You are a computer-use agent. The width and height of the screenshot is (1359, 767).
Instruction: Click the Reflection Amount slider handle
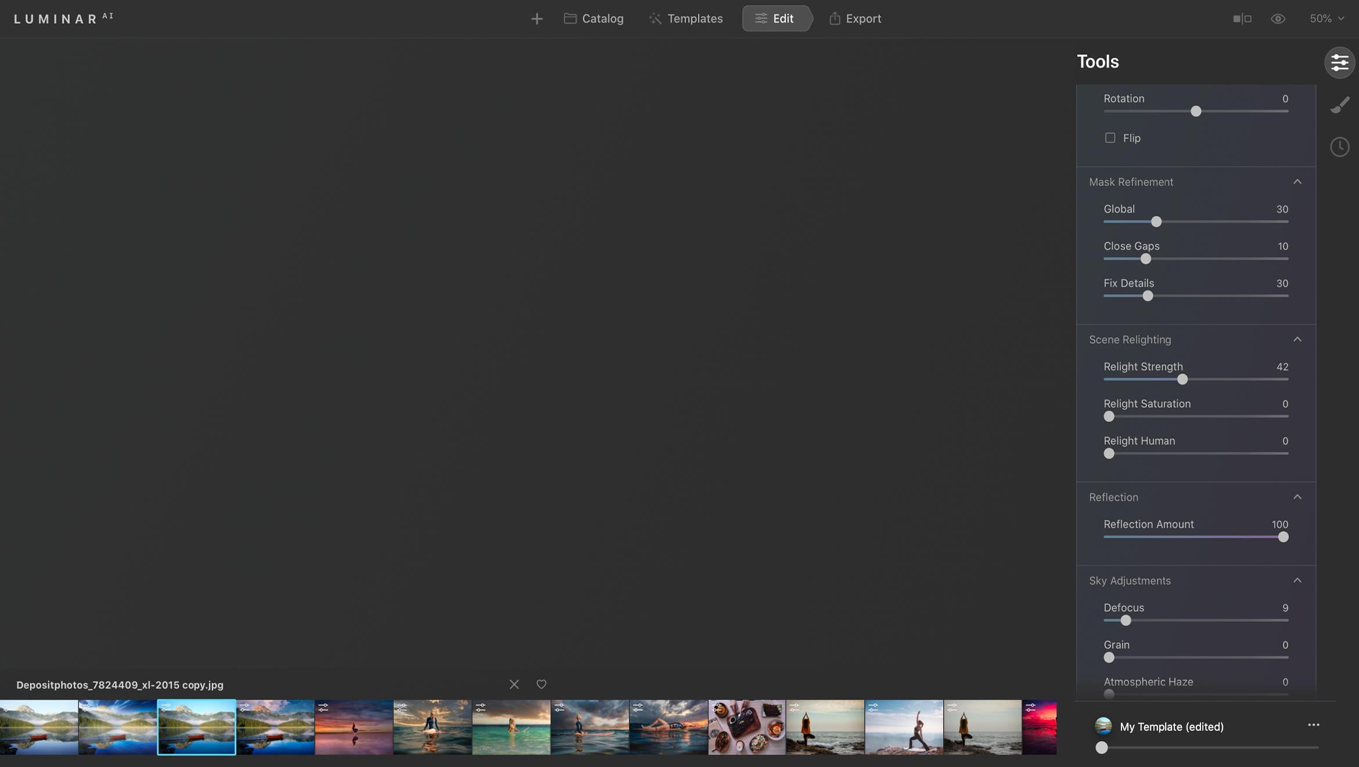coord(1282,537)
